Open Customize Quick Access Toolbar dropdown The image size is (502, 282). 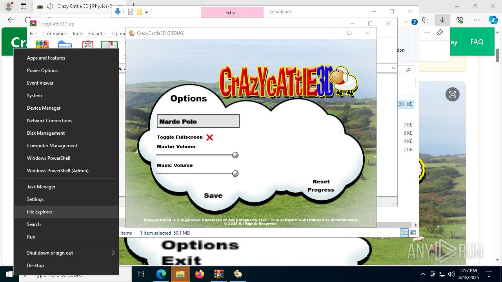point(146,12)
